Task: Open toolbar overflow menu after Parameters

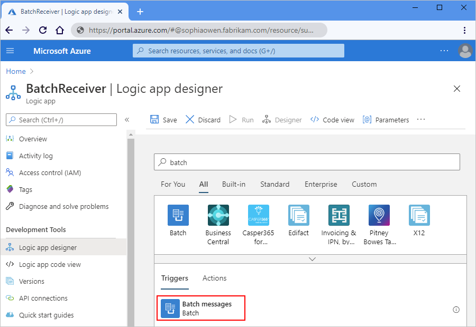Action: (x=421, y=119)
